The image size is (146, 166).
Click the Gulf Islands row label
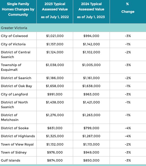click(11, 160)
